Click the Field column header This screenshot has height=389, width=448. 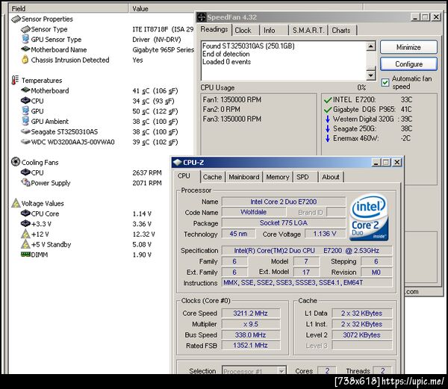(69, 8)
